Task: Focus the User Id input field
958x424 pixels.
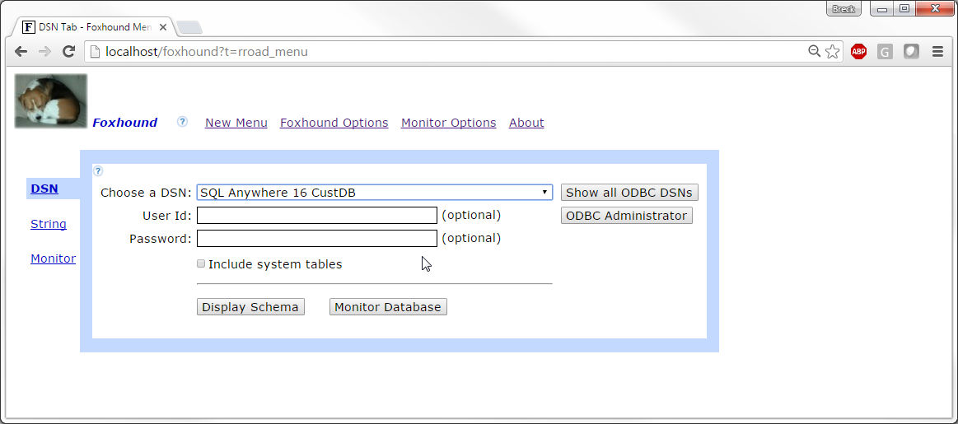Action: (317, 215)
